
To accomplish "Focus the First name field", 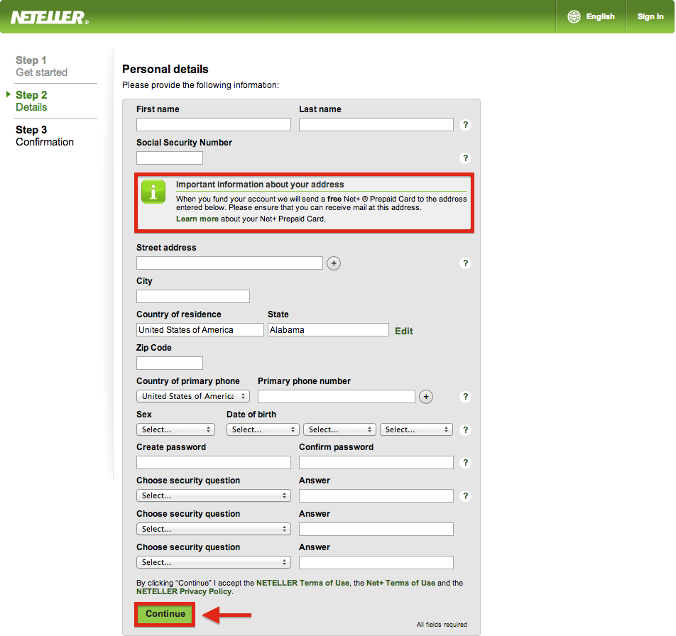I will [214, 124].
